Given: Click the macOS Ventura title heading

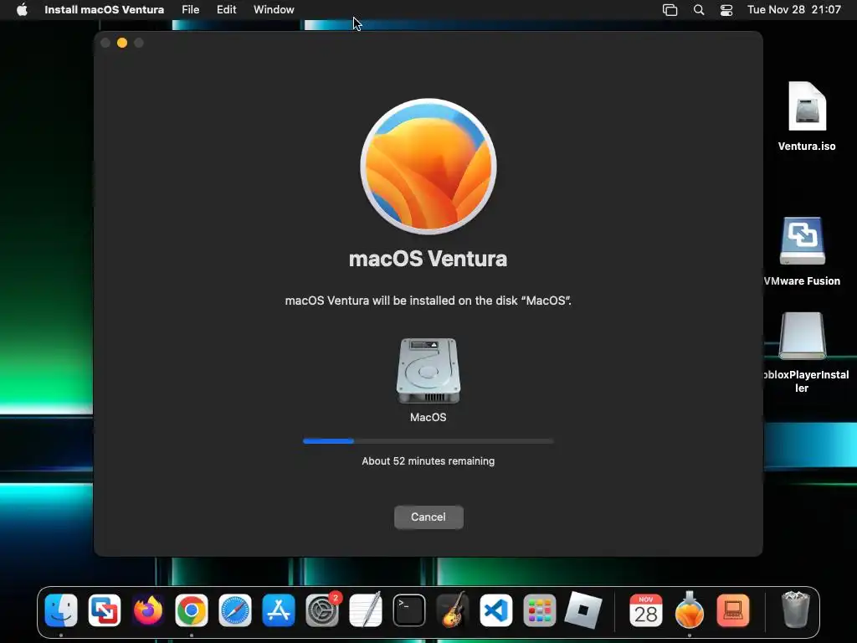Looking at the screenshot, I should 428,259.
